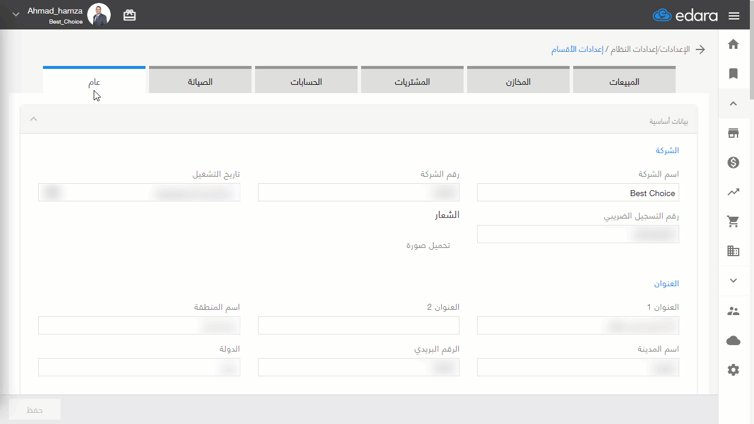Open the settings gear icon in sidebar
Viewport: 754px width, 424px height.
click(733, 370)
